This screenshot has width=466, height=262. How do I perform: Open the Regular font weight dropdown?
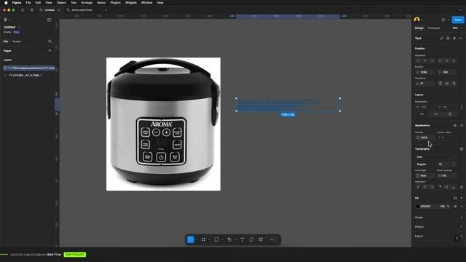click(425, 164)
